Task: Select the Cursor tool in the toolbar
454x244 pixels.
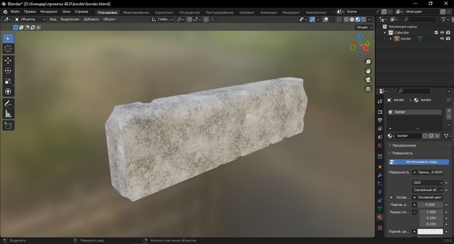Action: (x=8, y=49)
